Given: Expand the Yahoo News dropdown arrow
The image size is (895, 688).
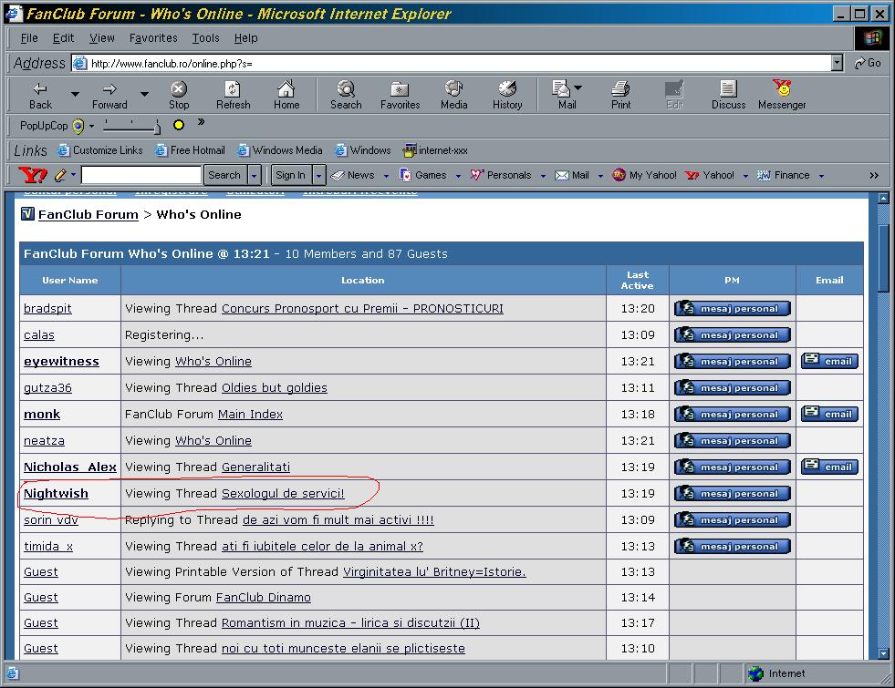Looking at the screenshot, I should (x=387, y=176).
